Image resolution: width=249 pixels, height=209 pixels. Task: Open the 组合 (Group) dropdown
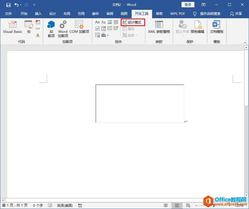coord(130,35)
